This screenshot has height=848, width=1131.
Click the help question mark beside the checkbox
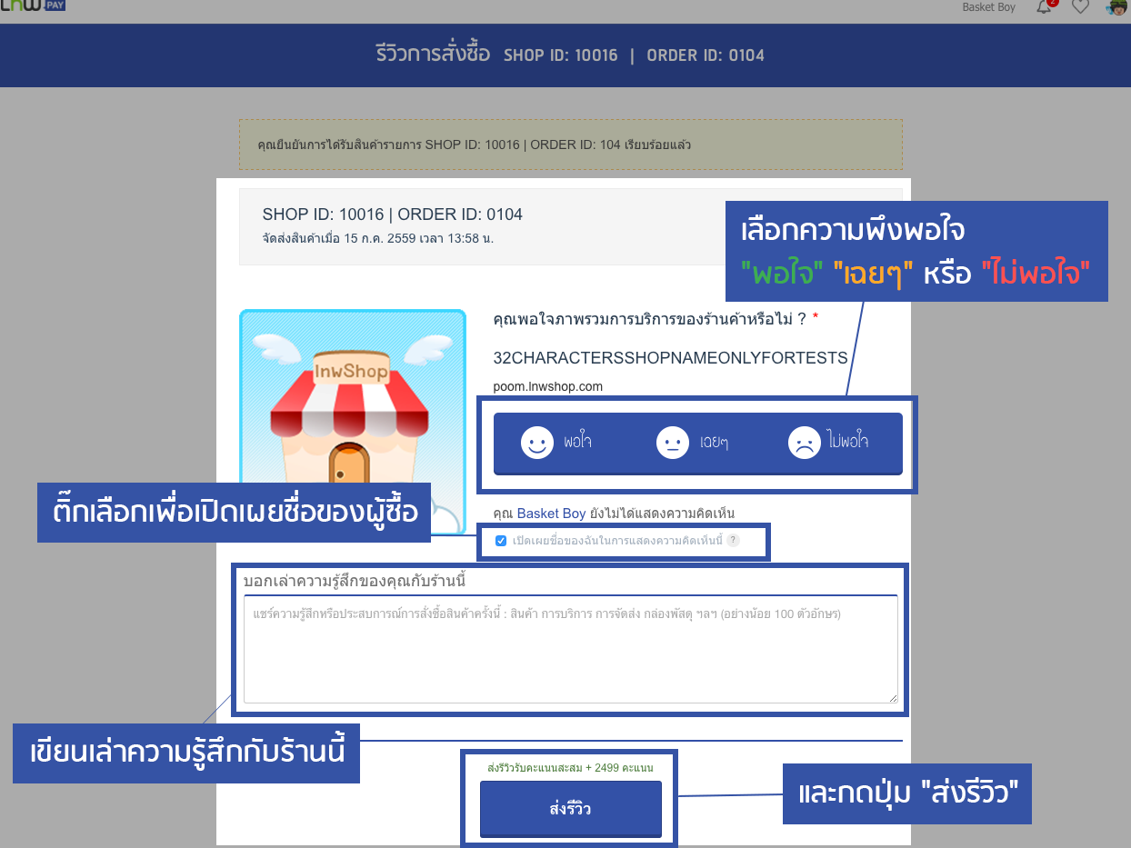click(x=733, y=541)
